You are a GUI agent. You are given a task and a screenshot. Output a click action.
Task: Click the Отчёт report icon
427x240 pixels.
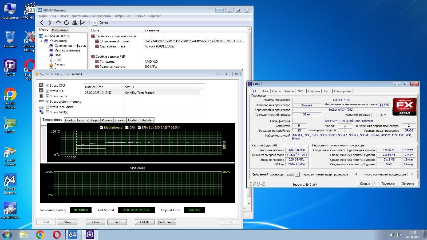tap(95, 23)
